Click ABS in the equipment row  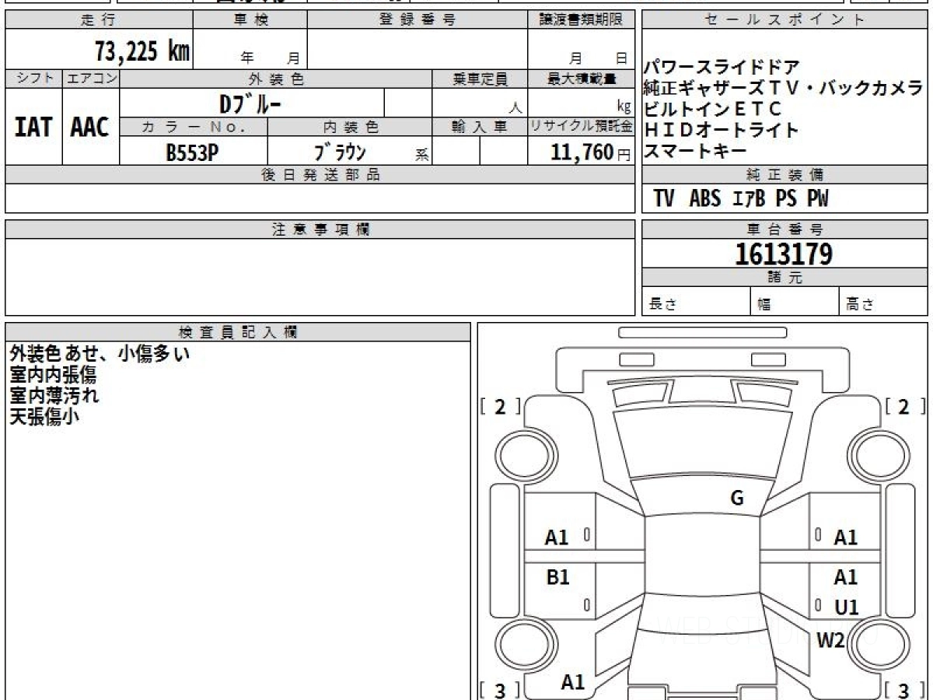(x=705, y=199)
